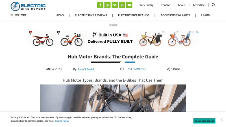
Task: Open the Advertise link
Action: point(199,5)
